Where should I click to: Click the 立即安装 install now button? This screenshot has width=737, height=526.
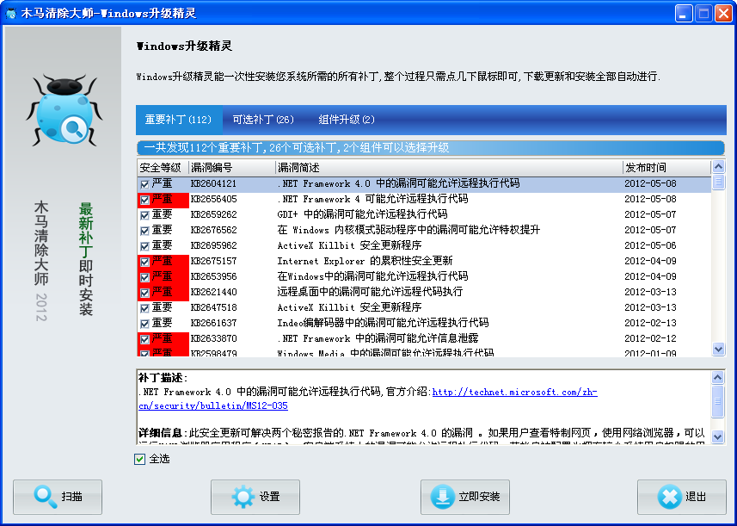(465, 497)
